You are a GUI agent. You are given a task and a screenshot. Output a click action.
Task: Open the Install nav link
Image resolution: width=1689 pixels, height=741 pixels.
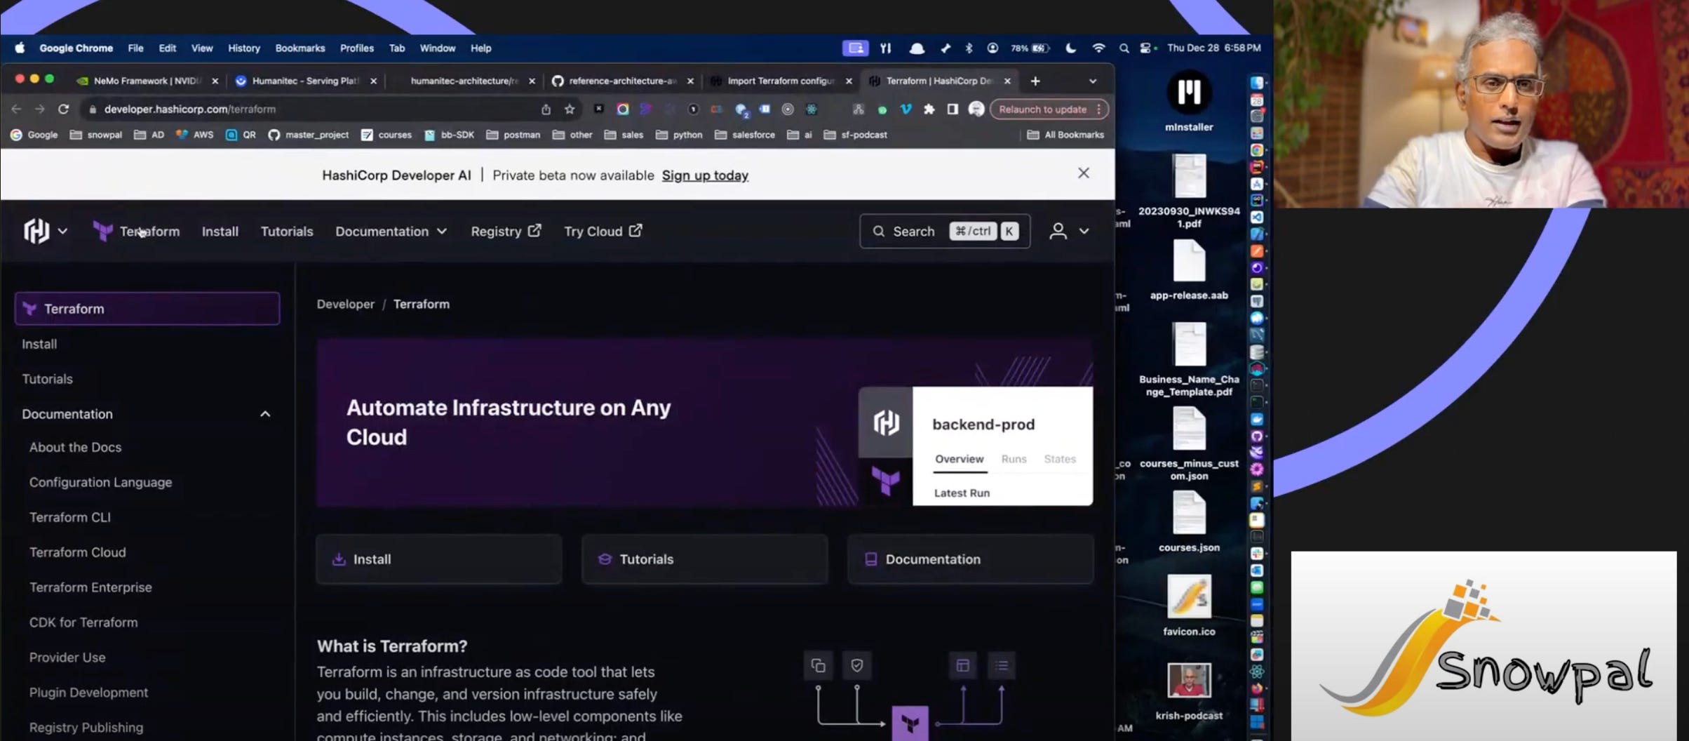pos(220,232)
